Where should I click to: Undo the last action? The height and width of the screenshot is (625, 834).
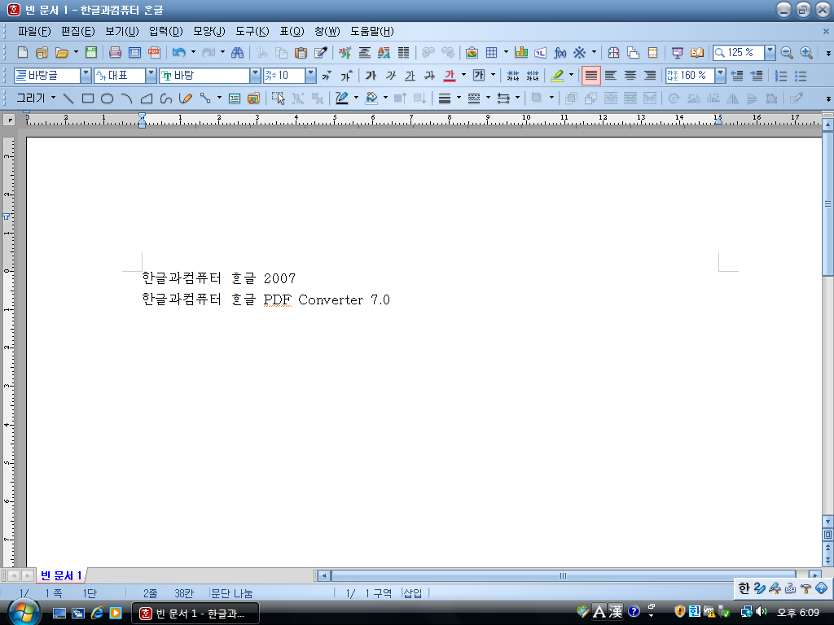tap(178, 53)
